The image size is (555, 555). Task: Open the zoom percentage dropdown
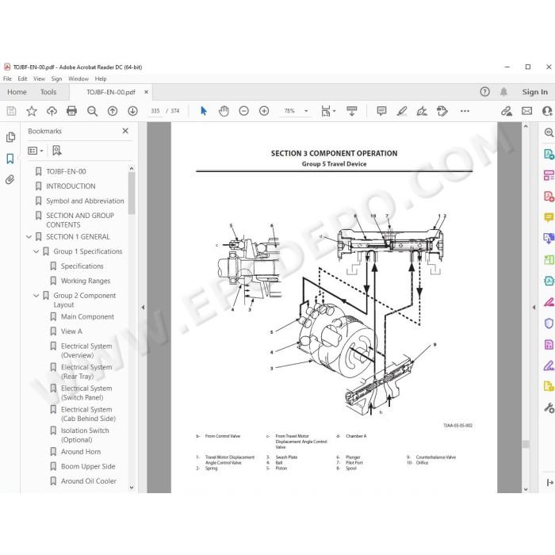(306, 111)
